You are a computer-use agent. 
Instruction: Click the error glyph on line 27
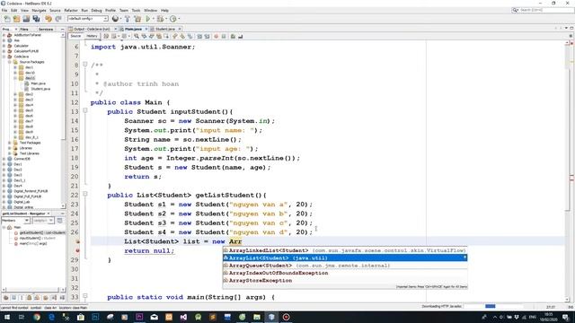click(x=77, y=241)
